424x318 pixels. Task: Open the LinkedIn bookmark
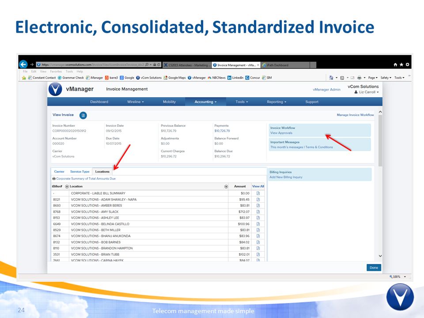point(235,78)
